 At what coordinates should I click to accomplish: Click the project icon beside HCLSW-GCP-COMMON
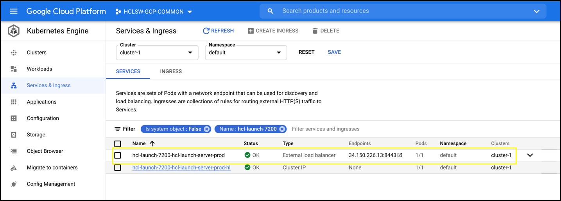[x=118, y=12]
